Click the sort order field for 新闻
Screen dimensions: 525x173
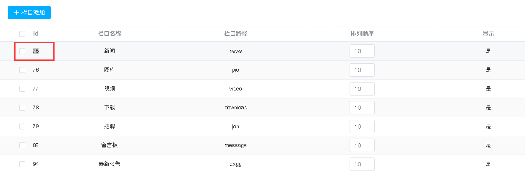pos(362,51)
